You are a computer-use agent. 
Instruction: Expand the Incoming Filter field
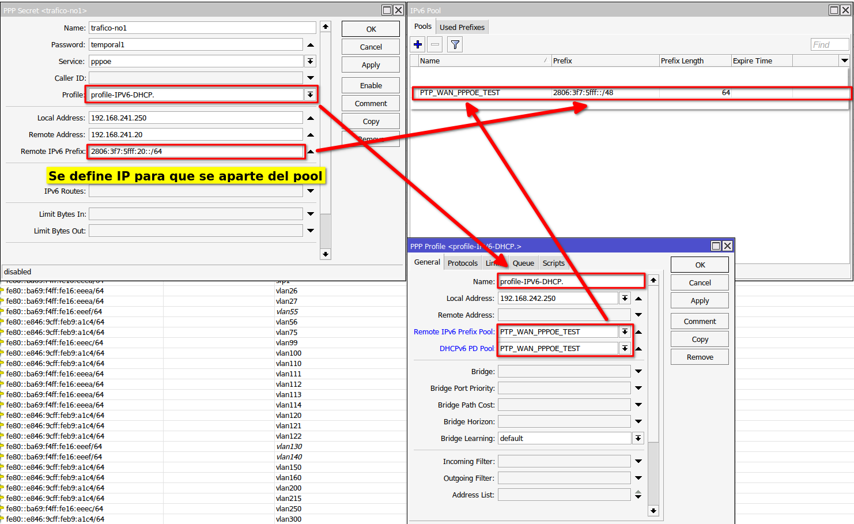coord(638,461)
